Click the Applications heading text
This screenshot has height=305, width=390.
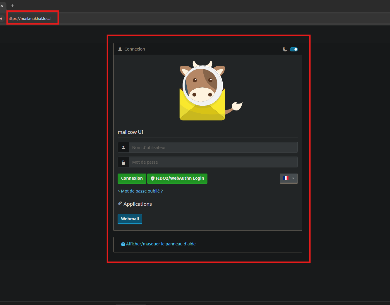[138, 204]
